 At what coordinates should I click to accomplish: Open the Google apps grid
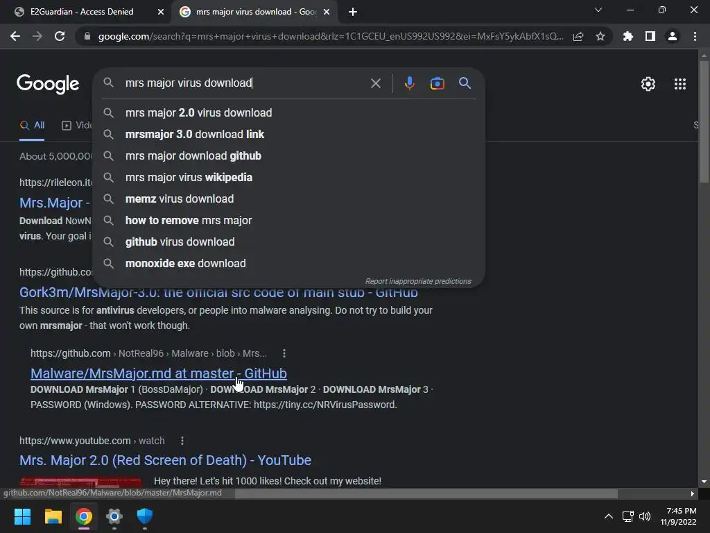pos(680,84)
